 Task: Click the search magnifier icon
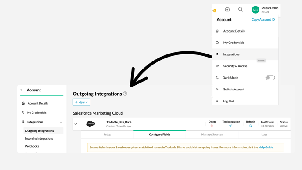click(241, 10)
